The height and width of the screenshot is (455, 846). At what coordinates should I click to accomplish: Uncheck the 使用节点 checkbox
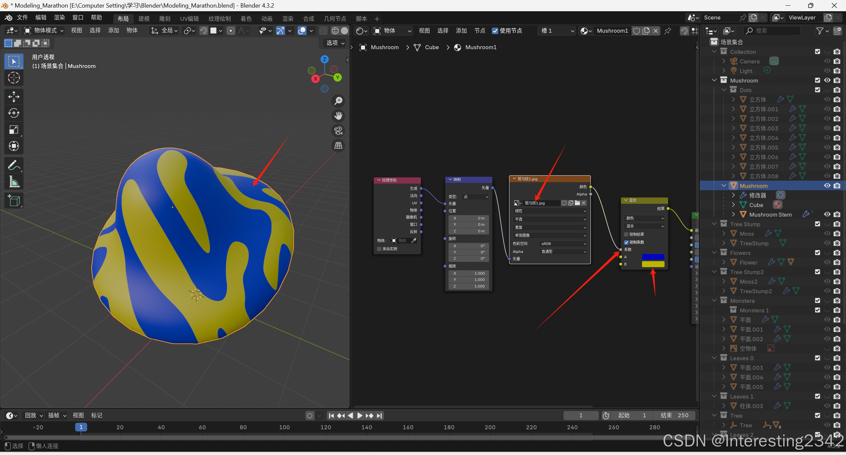(x=495, y=31)
